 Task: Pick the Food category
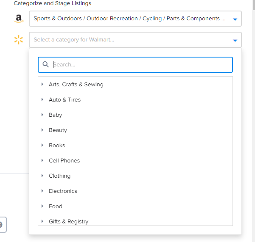pos(56,206)
